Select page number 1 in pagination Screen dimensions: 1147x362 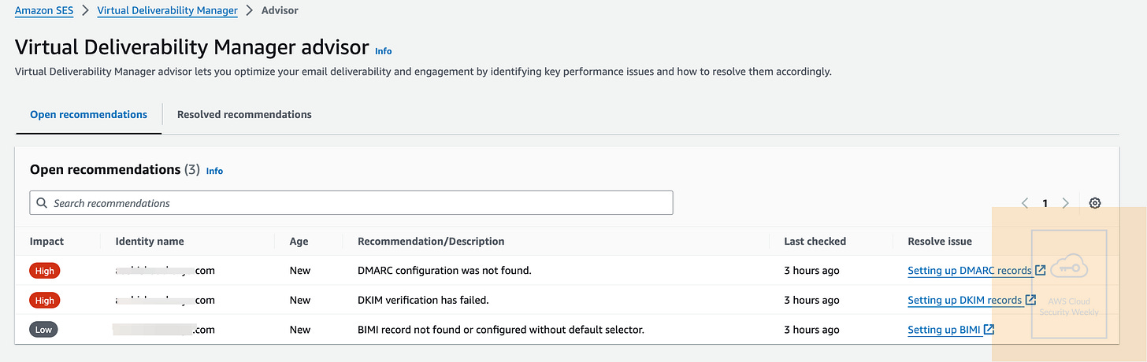point(1045,203)
